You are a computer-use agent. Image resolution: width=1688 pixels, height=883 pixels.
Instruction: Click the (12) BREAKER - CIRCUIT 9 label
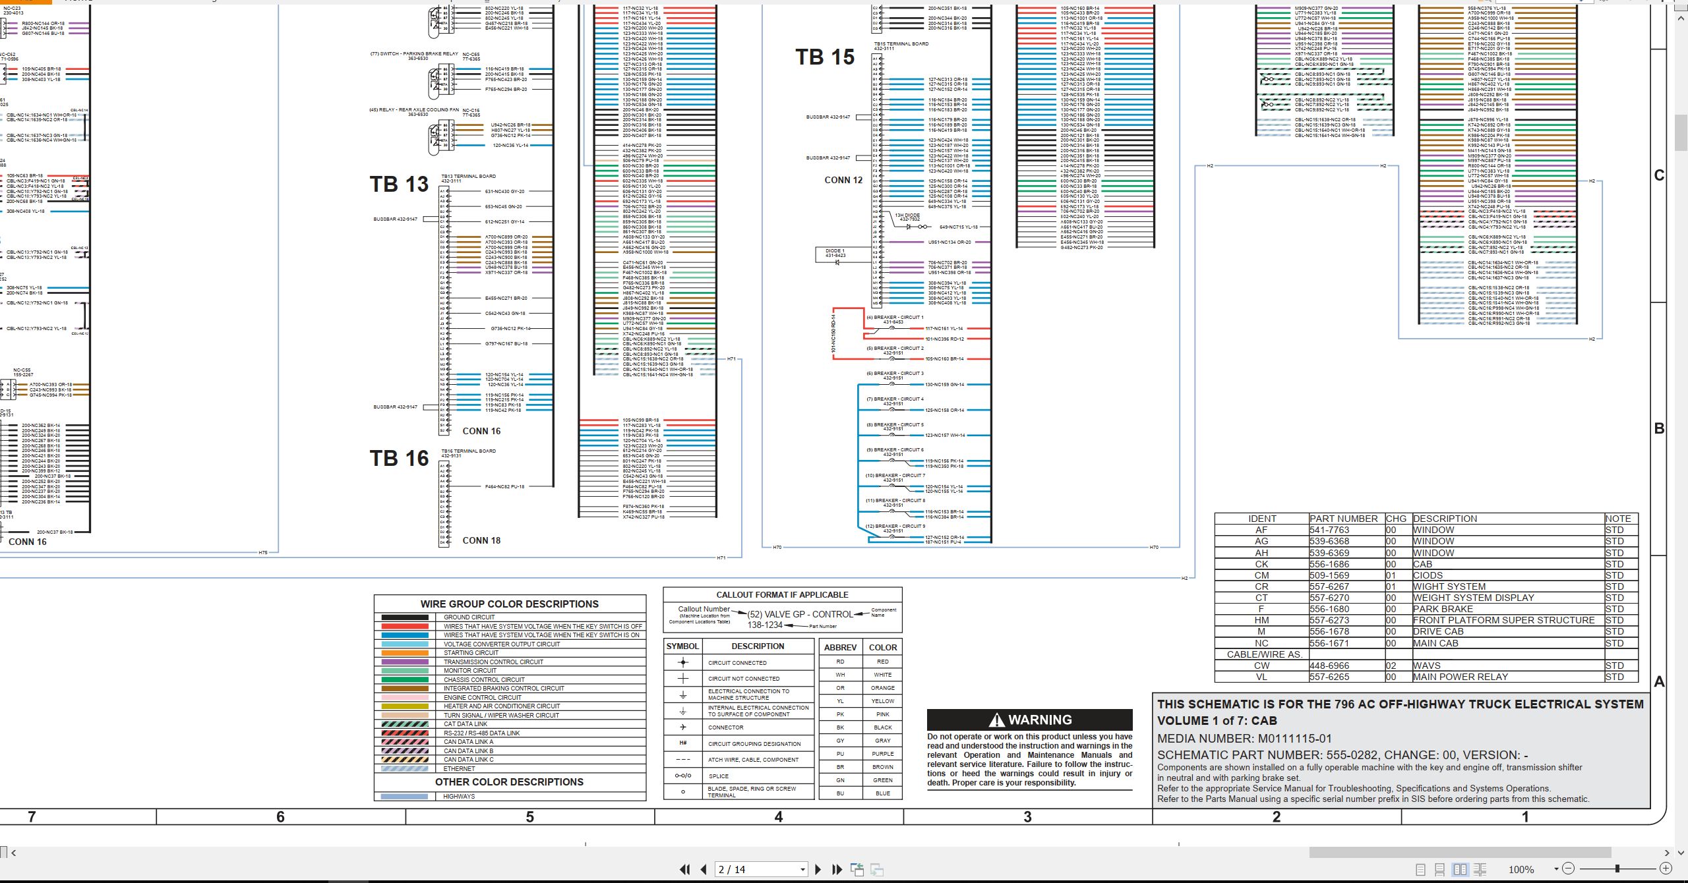coord(895,527)
